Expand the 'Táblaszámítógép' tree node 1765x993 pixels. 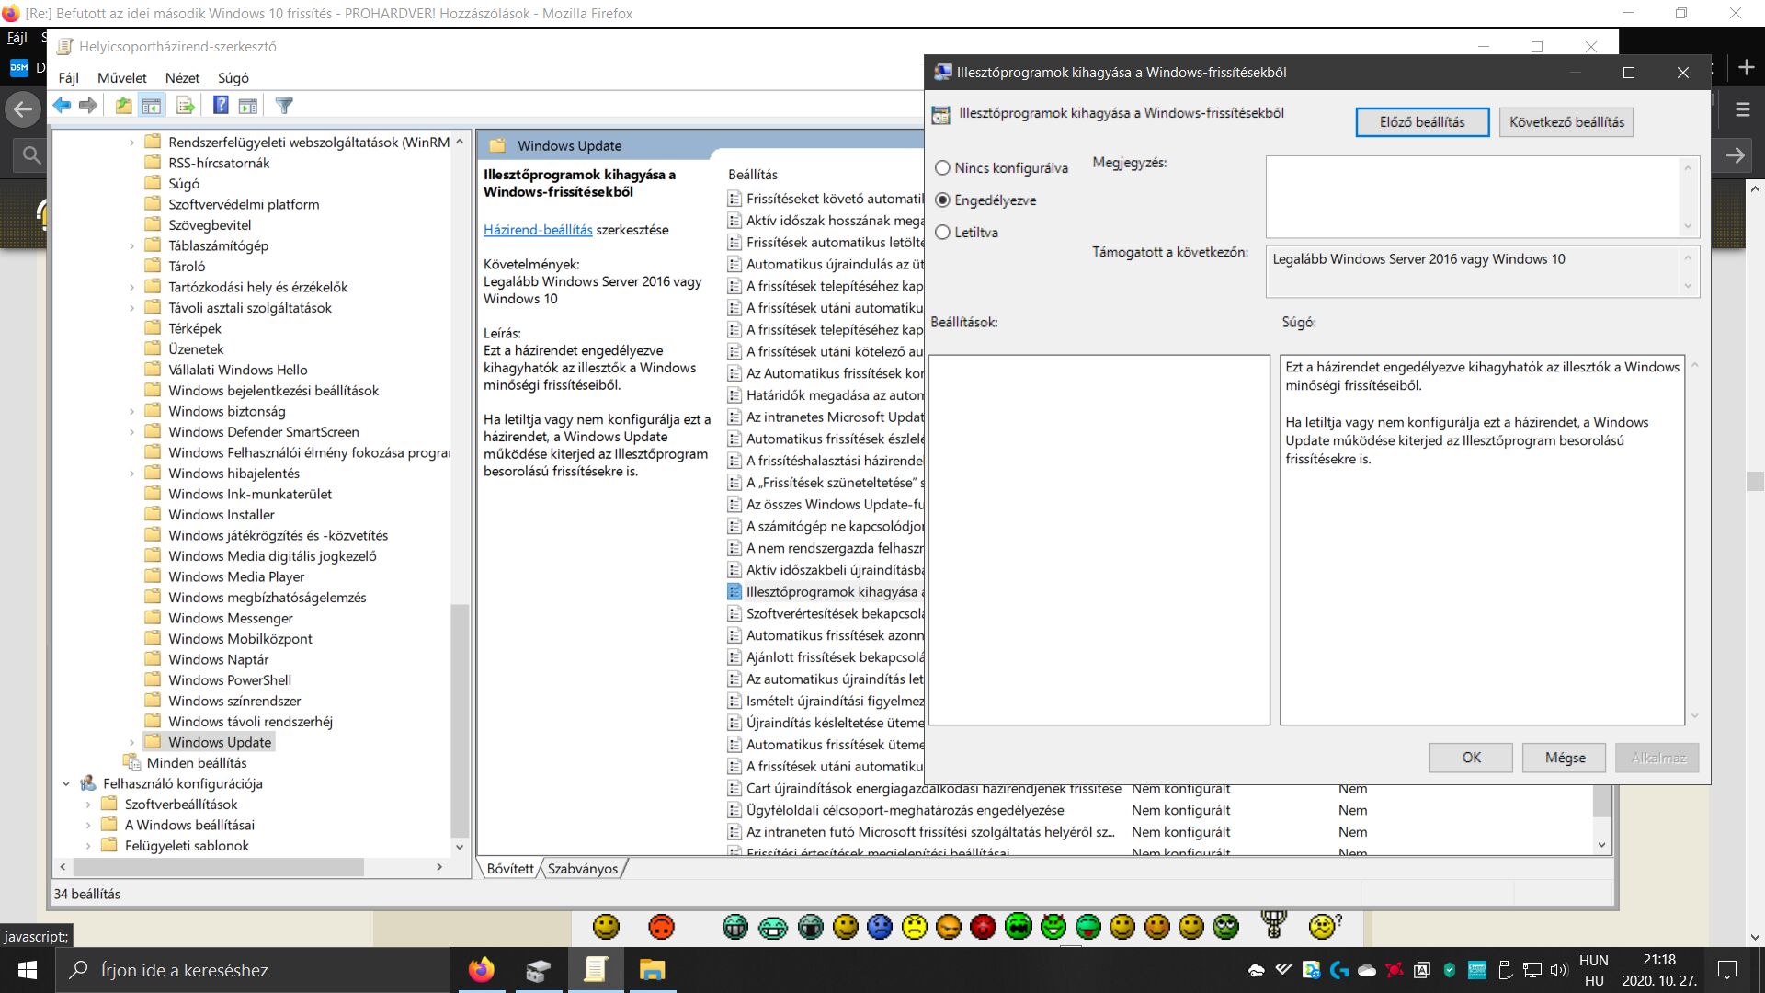[131, 245]
